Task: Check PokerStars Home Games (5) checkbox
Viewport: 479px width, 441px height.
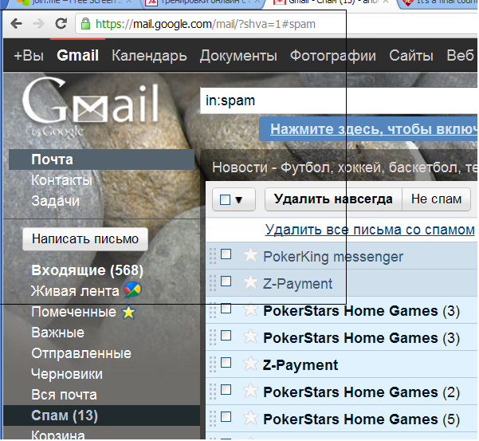Action: click(226, 416)
